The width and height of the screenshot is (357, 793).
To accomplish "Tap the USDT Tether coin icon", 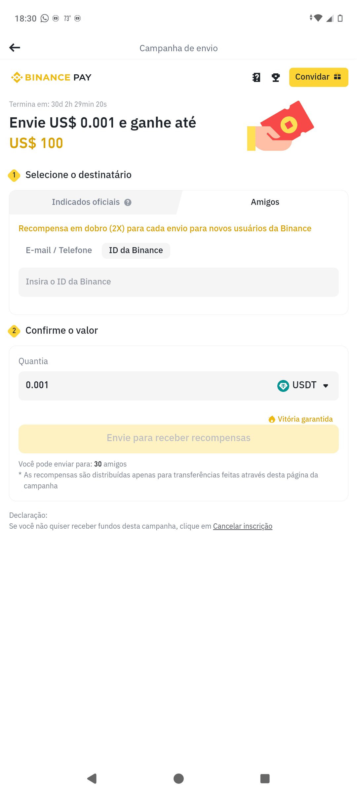I will click(283, 386).
